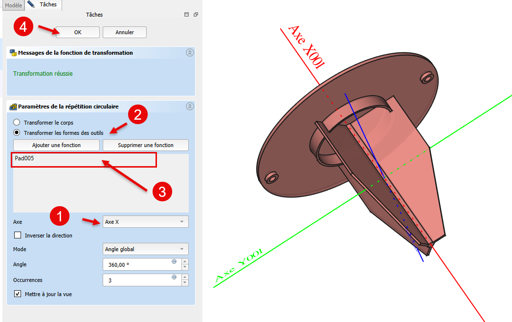Click the "Ajouter une fonction" button
This screenshot has width=512, height=322.
[x=56, y=145]
